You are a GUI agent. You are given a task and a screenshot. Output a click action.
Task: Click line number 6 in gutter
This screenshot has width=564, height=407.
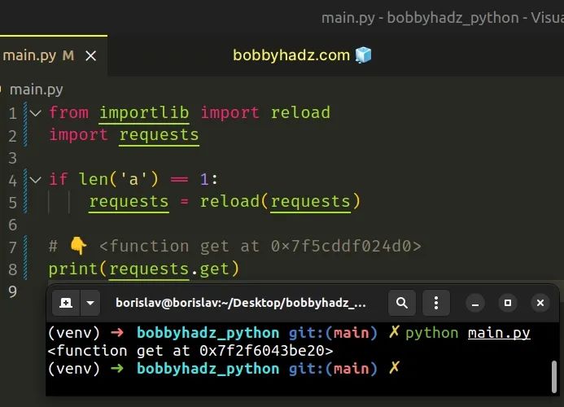coord(12,225)
